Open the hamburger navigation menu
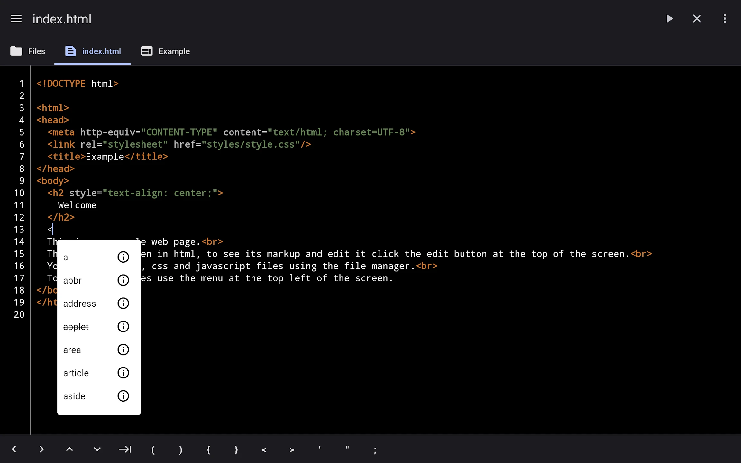Screen dimensions: 741x463 16,19
